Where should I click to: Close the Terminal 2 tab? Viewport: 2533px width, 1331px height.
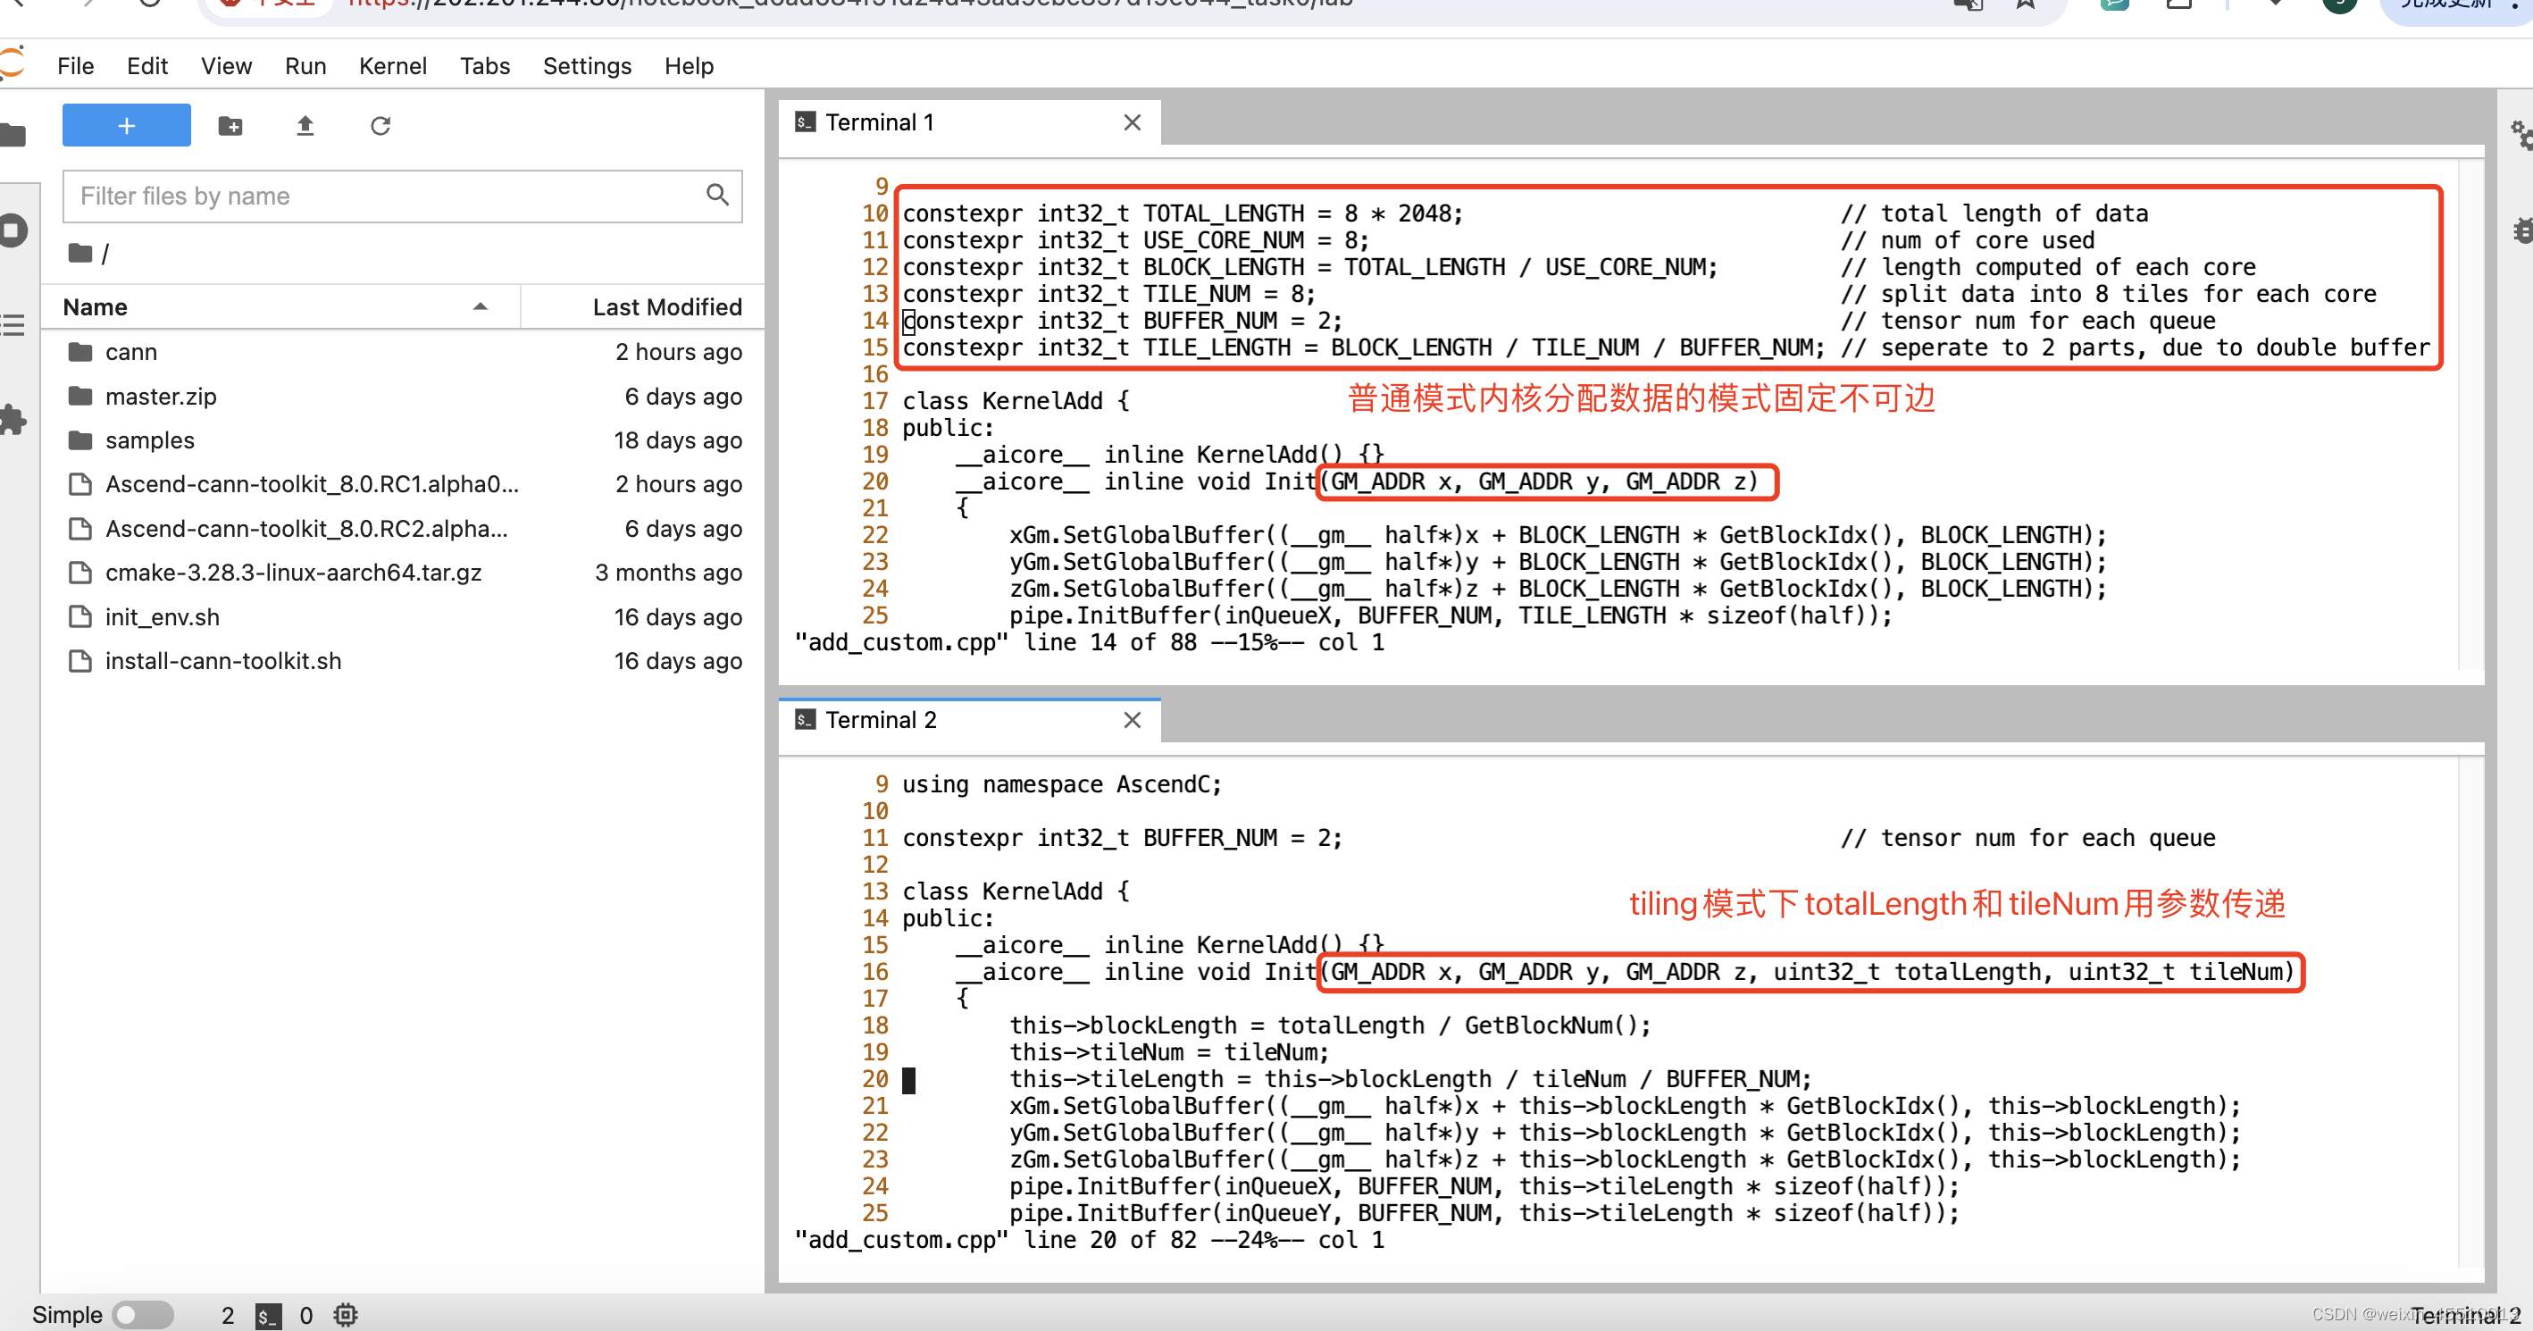(x=1132, y=720)
